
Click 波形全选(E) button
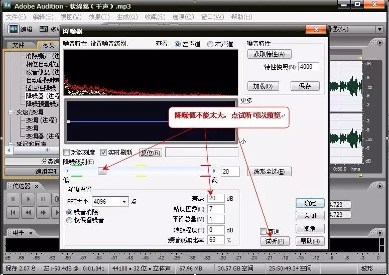tap(269, 171)
